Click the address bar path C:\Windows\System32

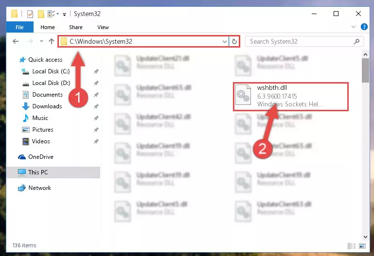[101, 41]
